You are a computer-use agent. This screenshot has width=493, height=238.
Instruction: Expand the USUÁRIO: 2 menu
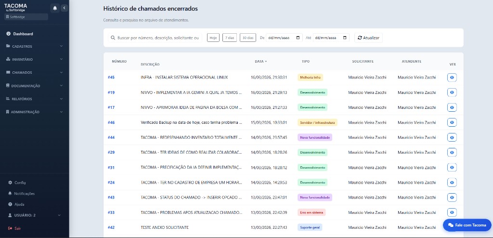point(35,215)
